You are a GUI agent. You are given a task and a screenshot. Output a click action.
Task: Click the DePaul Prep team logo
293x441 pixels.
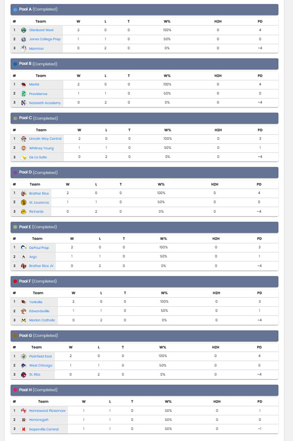coord(24,248)
